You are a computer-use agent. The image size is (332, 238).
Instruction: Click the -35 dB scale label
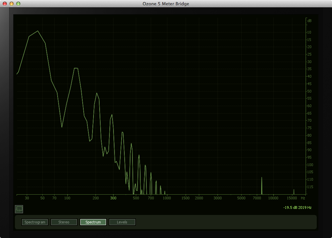point(309,69)
